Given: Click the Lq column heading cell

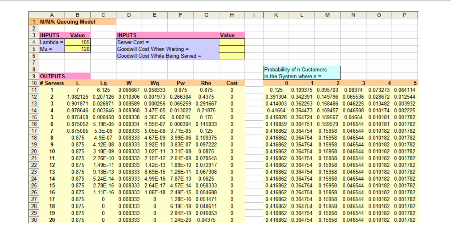Looking at the screenshot, I should (x=104, y=83).
